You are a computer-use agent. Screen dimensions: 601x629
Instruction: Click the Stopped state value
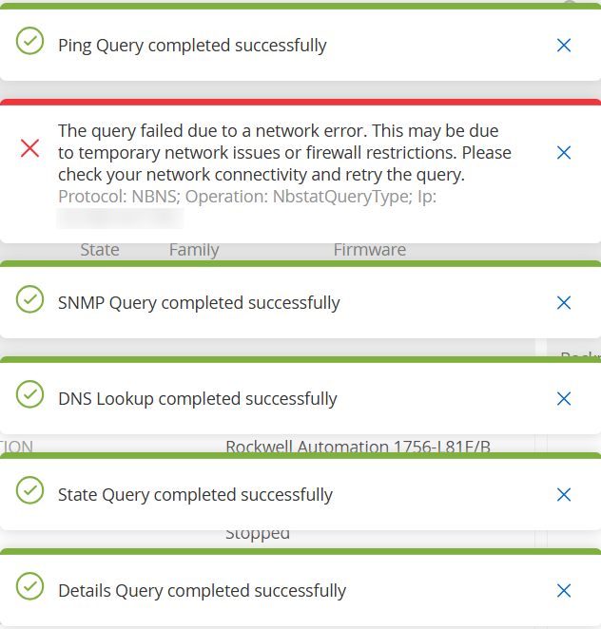click(258, 535)
